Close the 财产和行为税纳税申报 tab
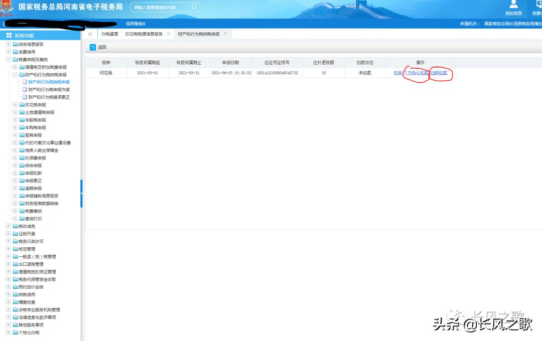The height and width of the screenshot is (341, 542). point(225,34)
